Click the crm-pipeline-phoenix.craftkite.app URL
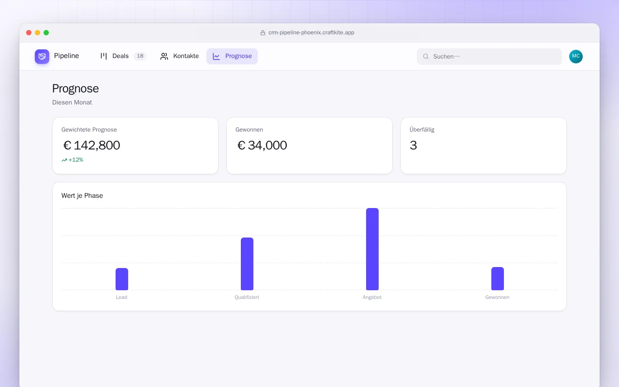This screenshot has width=619, height=387. [311, 33]
